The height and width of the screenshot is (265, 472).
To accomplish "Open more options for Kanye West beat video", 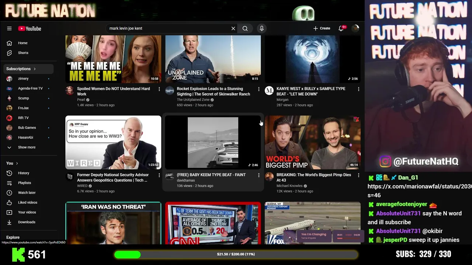I will coord(358,89).
